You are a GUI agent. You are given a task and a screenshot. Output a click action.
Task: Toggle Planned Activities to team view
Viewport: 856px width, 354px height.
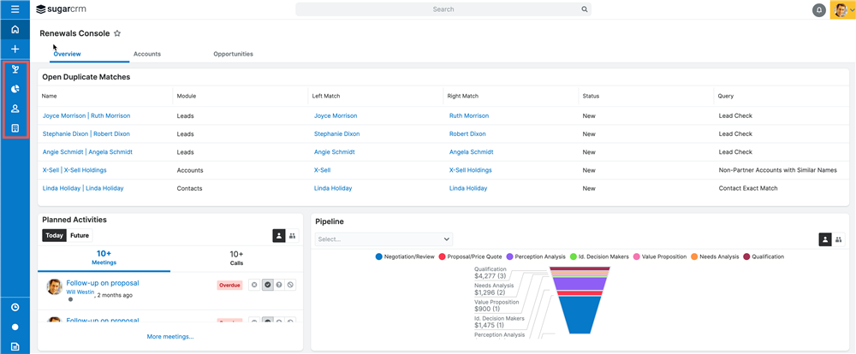point(293,235)
